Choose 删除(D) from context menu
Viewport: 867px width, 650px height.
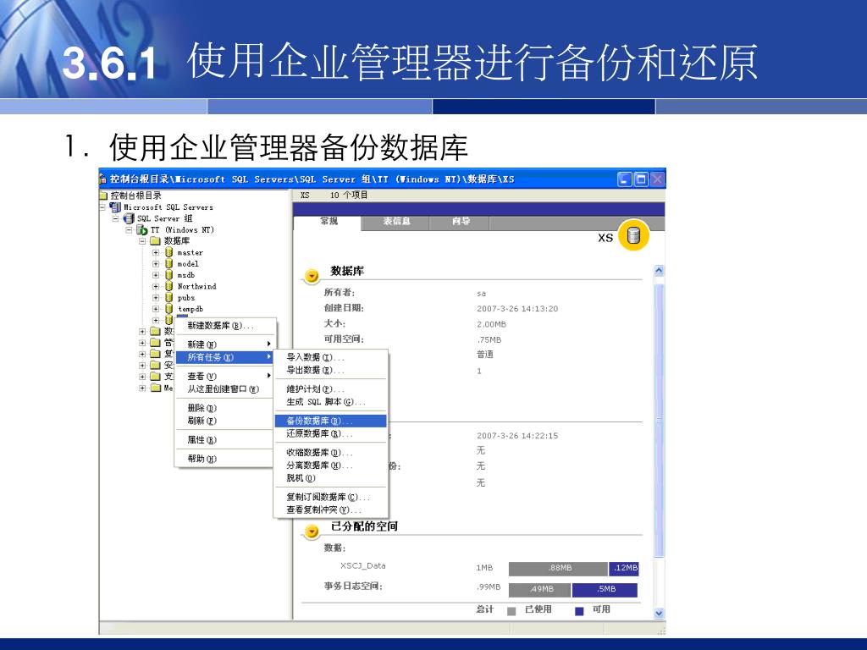225,408
